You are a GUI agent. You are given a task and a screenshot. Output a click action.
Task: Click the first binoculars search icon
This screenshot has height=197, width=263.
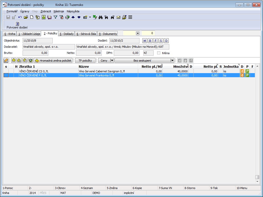(x=100, y=17)
